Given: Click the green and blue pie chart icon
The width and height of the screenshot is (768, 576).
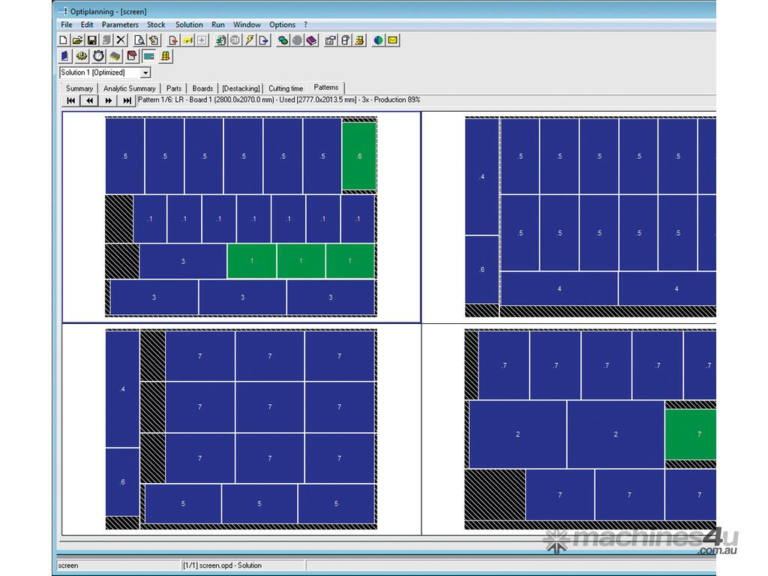Looking at the screenshot, I should click(x=378, y=40).
